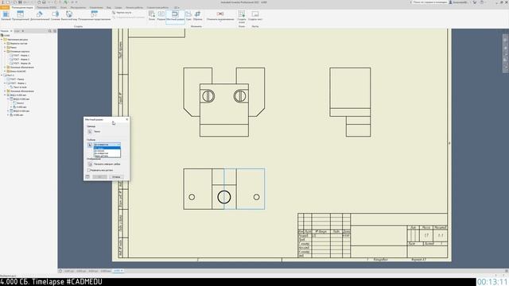509x286 pixels.
Task: Open the File tab
Action: (5, 7)
